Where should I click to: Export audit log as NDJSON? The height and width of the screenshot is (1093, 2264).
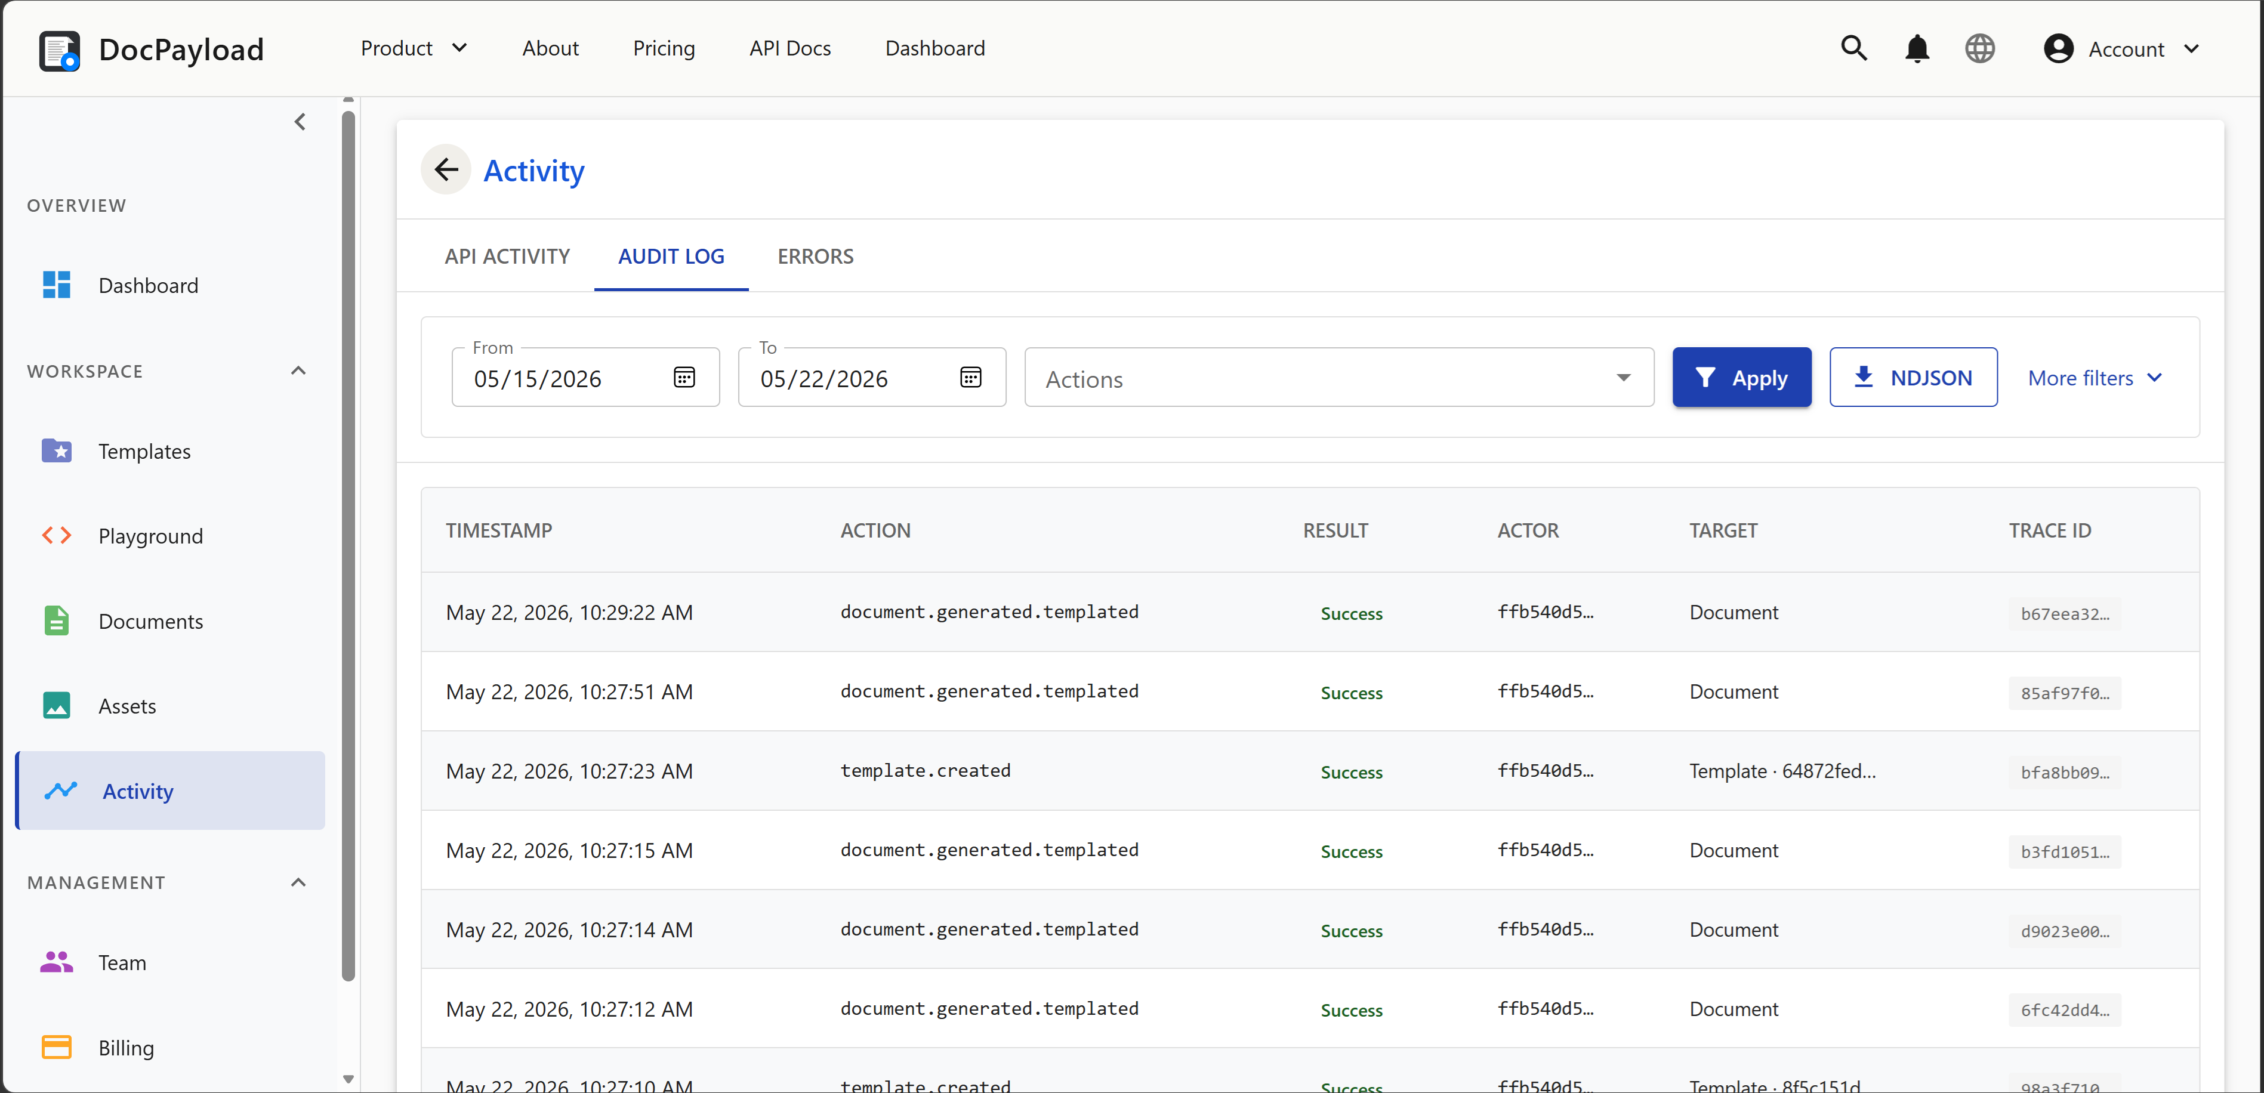coord(1913,378)
